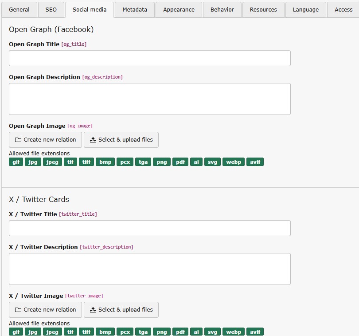Click folder icon in Twitter Create relation button

click(18, 310)
